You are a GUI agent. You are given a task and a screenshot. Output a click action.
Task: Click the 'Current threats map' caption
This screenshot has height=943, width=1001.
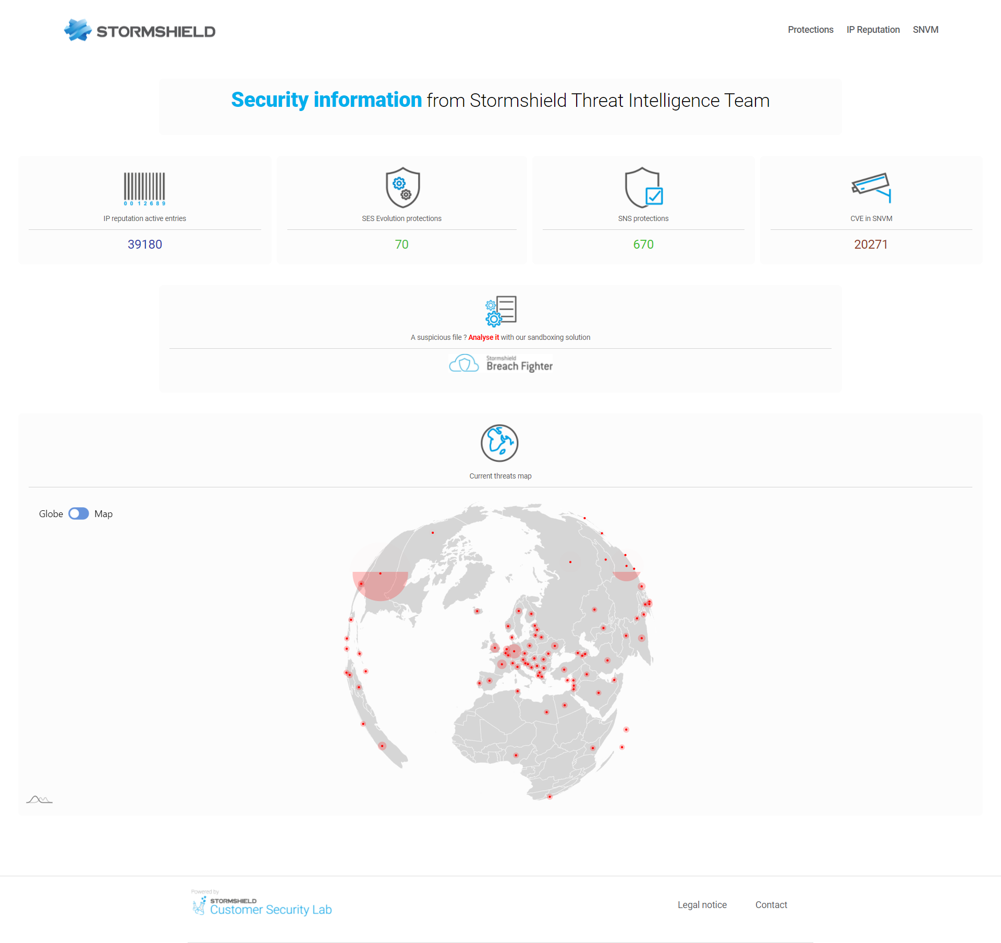(500, 476)
